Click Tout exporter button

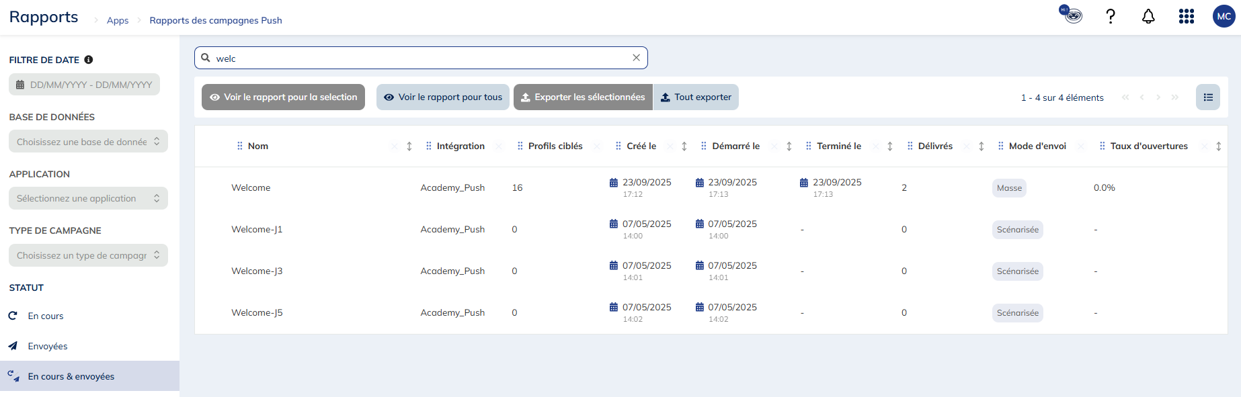click(696, 97)
